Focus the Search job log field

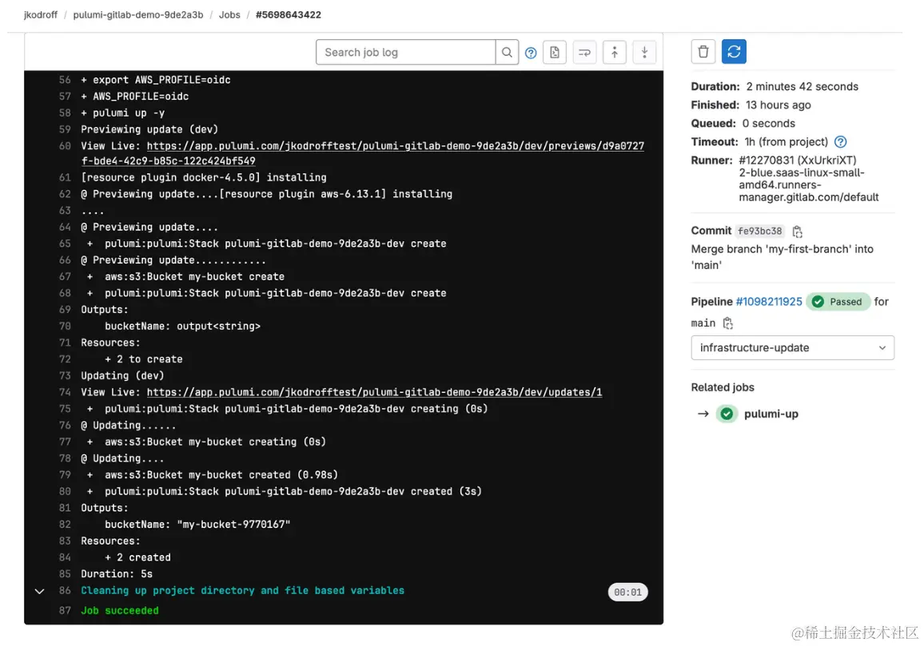(x=405, y=53)
